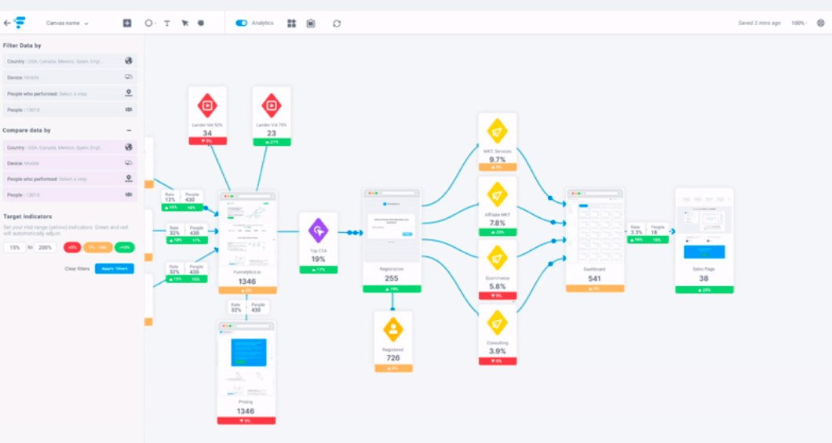Select the Text tool in toolbar
The width and height of the screenshot is (832, 443).
click(x=166, y=23)
